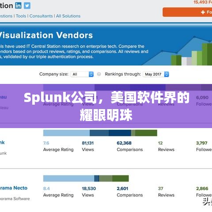Open the All Solutions navigation link
The width and height of the screenshot is (212, 212).
(x=68, y=16)
